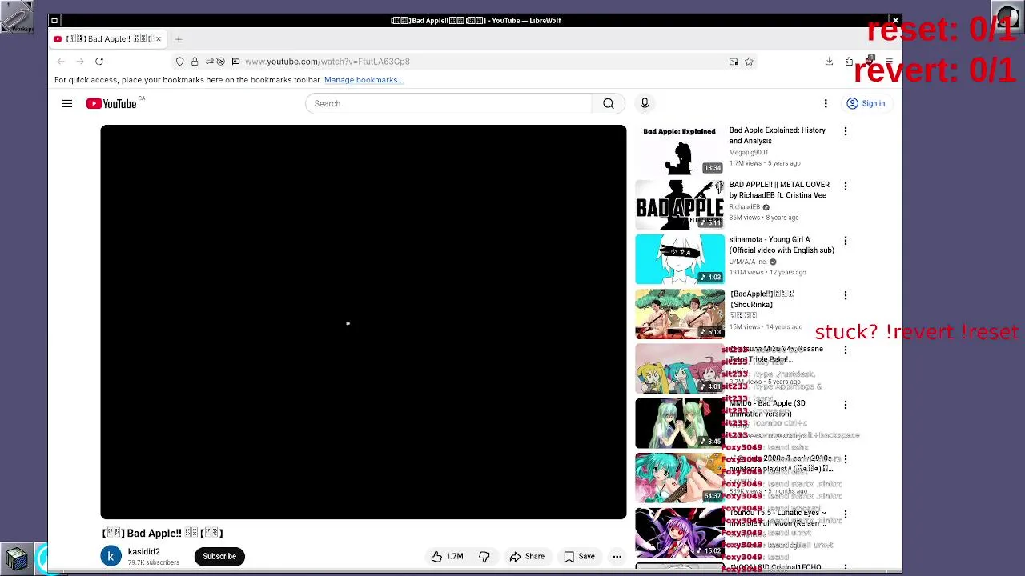Open the browser downloads arrow
The image size is (1025, 576).
coord(829,62)
